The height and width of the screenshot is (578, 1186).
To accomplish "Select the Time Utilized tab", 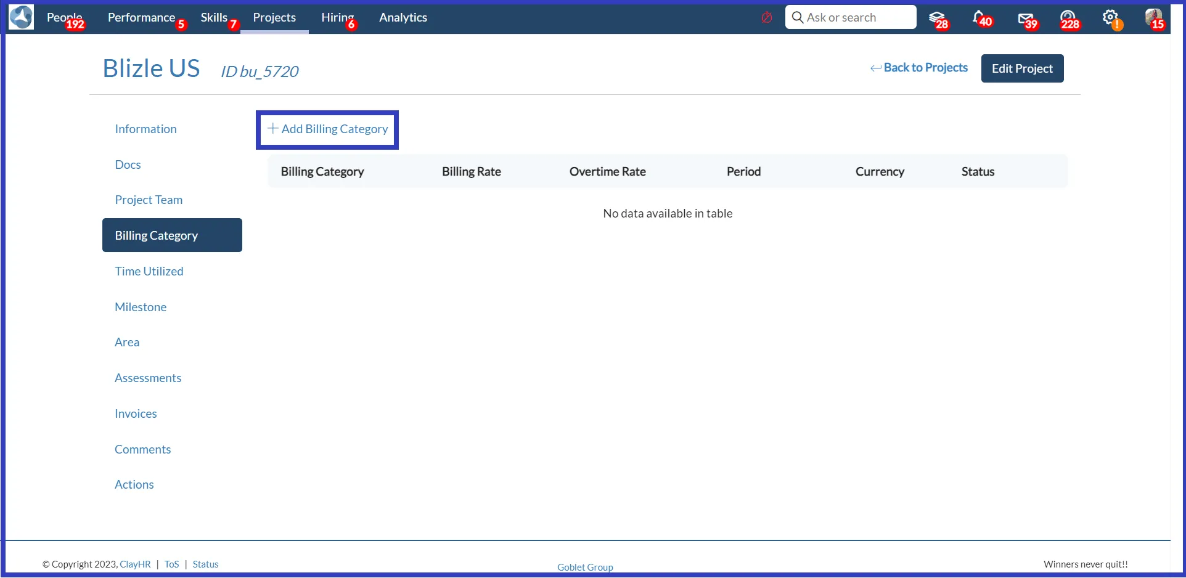I will pyautogui.click(x=149, y=271).
